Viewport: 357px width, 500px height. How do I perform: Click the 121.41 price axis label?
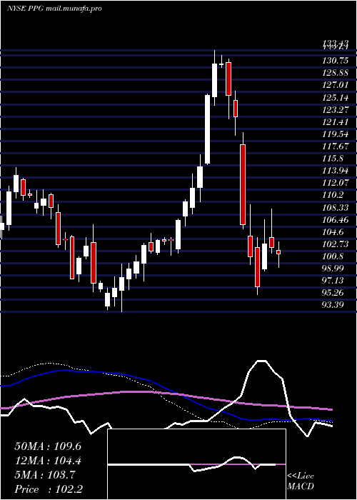pyautogui.click(x=335, y=122)
